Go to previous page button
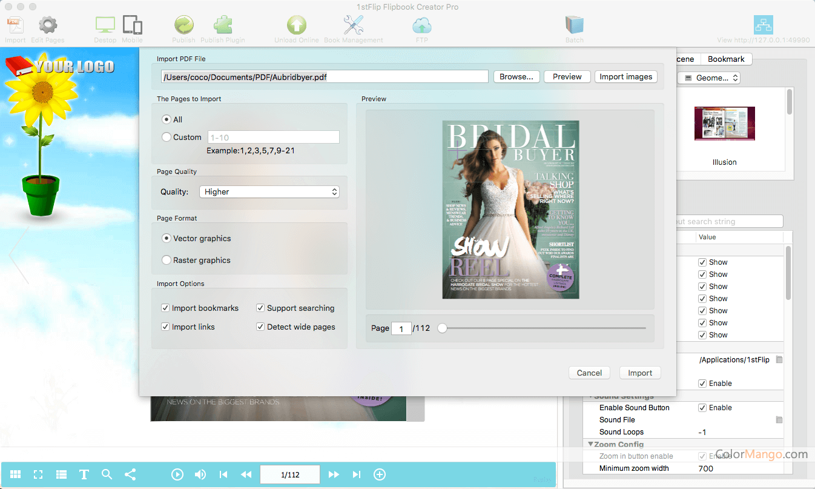Viewport: 815px width, 489px height. (x=246, y=474)
